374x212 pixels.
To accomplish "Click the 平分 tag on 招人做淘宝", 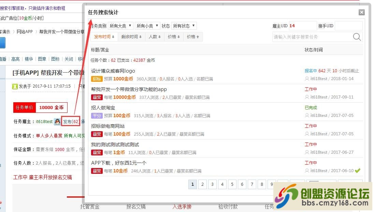I will (x=97, y=116).
